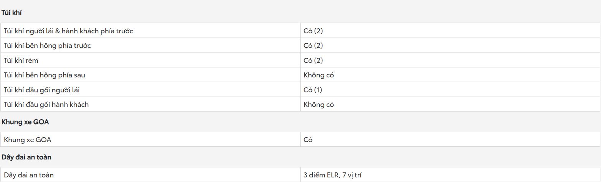Click Không có value for passenger knee airbag
The image size is (601, 182).
[x=319, y=105]
